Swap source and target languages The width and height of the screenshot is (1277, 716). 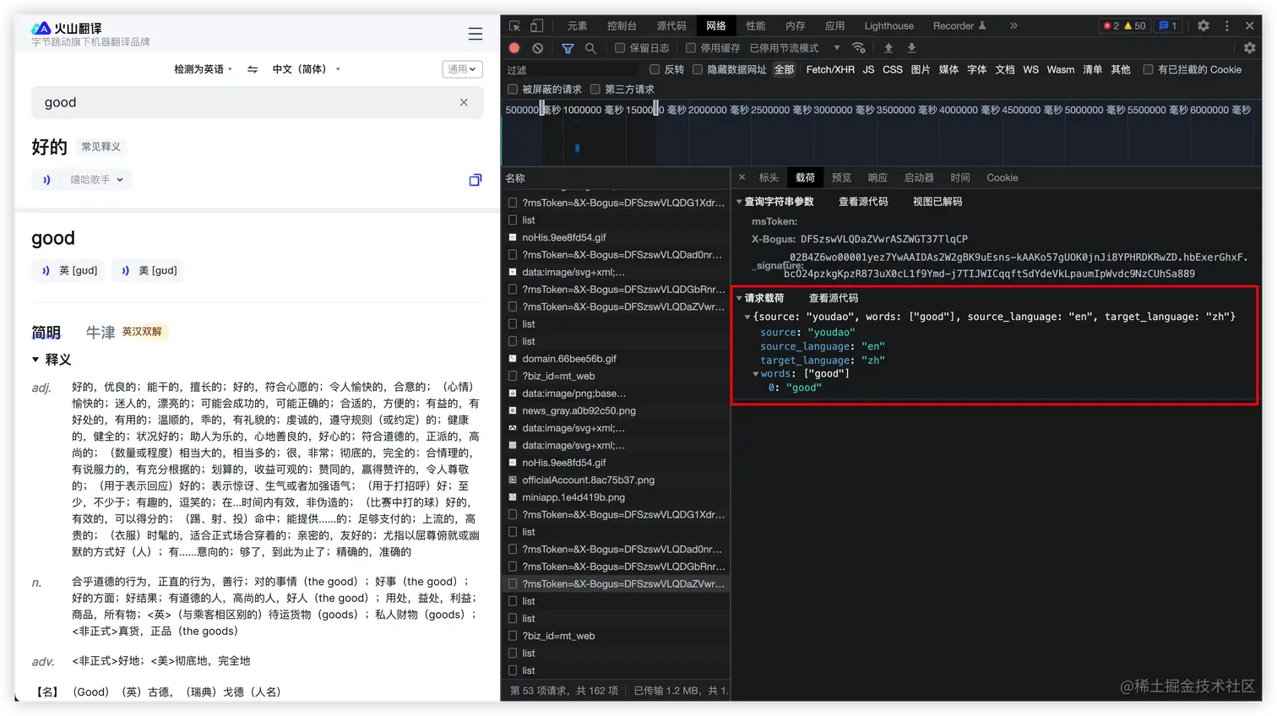point(253,69)
